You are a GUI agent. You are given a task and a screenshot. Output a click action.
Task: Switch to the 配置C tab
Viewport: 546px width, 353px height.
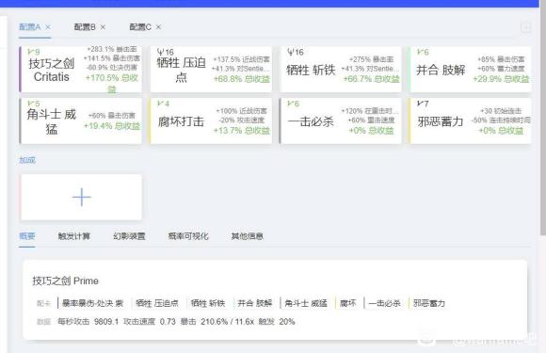pos(140,26)
